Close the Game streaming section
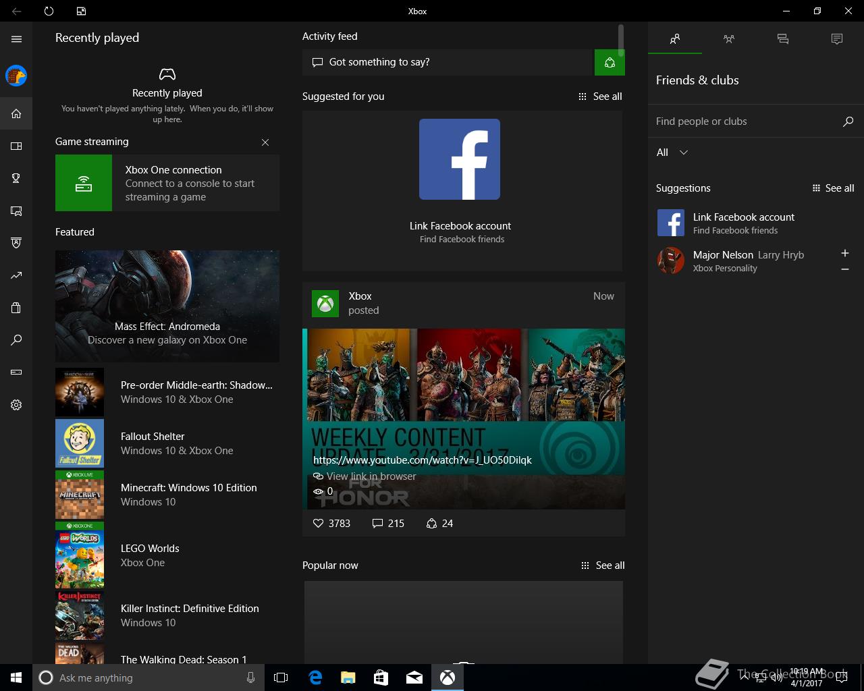 pos(265,142)
